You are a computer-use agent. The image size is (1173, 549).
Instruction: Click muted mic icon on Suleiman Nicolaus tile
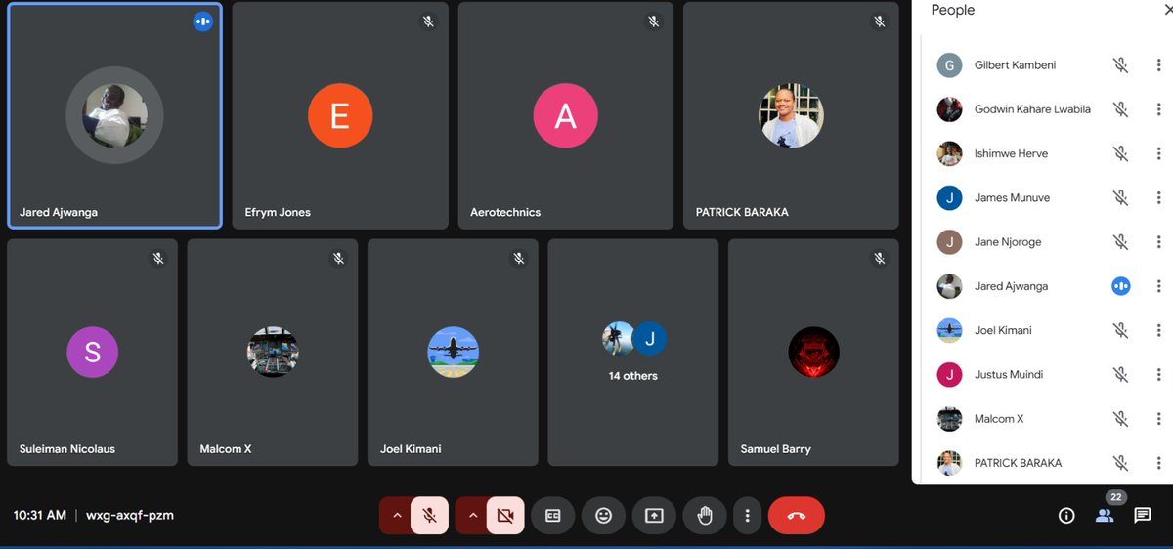pyautogui.click(x=157, y=258)
